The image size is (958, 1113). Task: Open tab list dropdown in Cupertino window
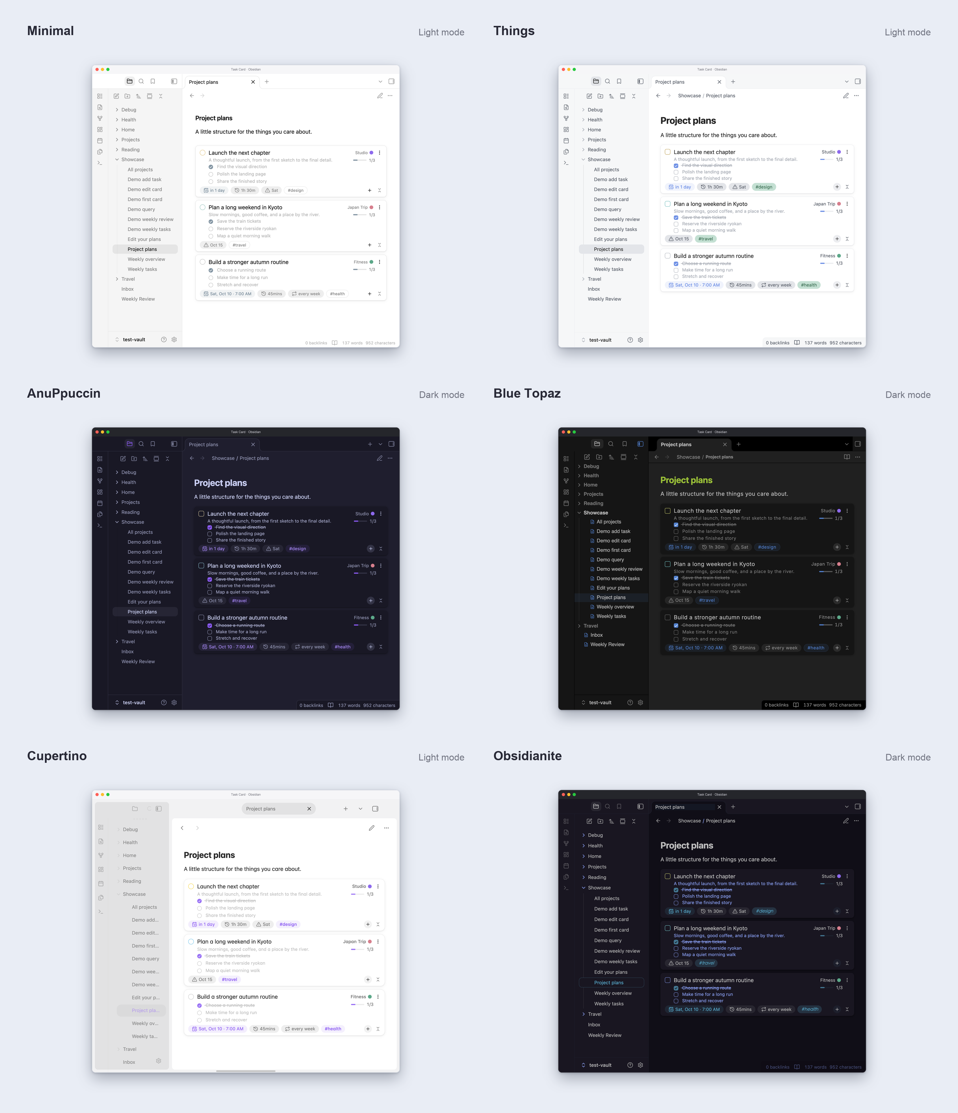click(x=360, y=809)
